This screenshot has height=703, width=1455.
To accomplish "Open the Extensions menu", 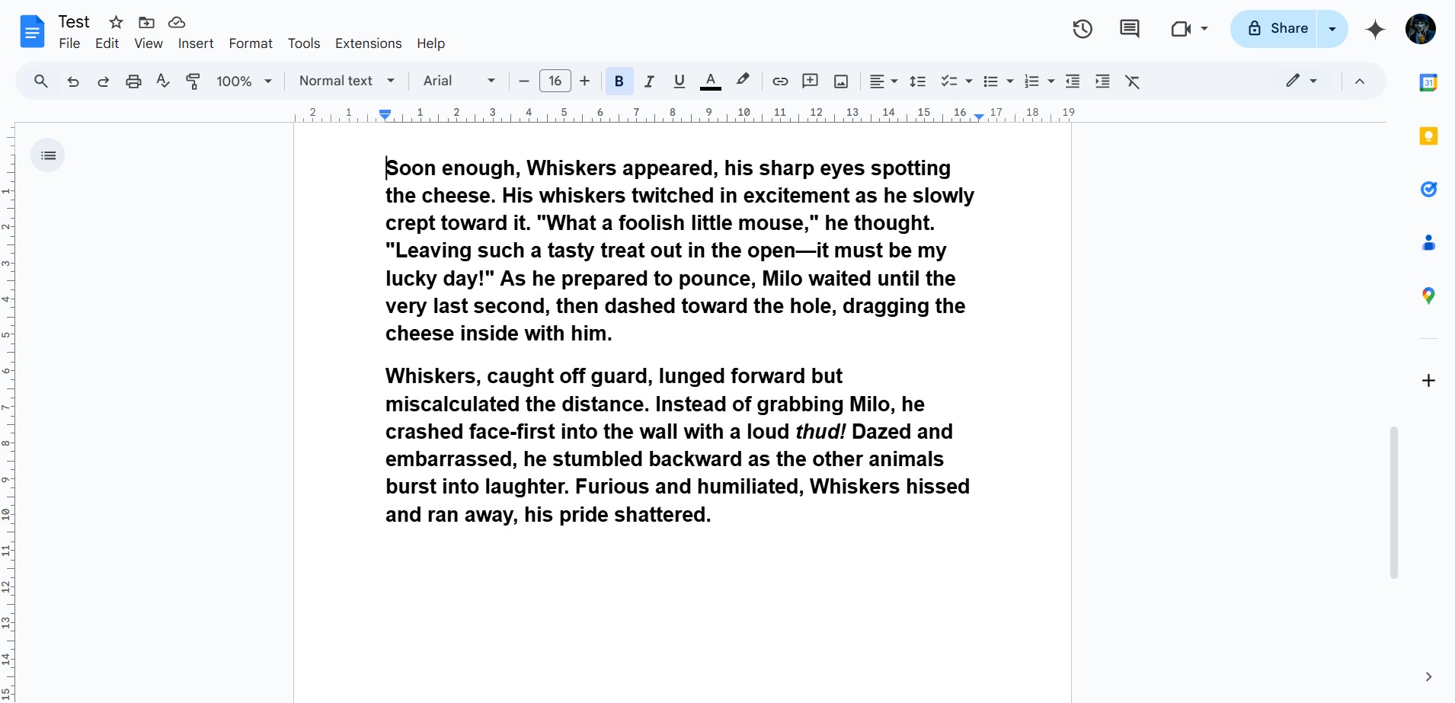I will point(368,43).
